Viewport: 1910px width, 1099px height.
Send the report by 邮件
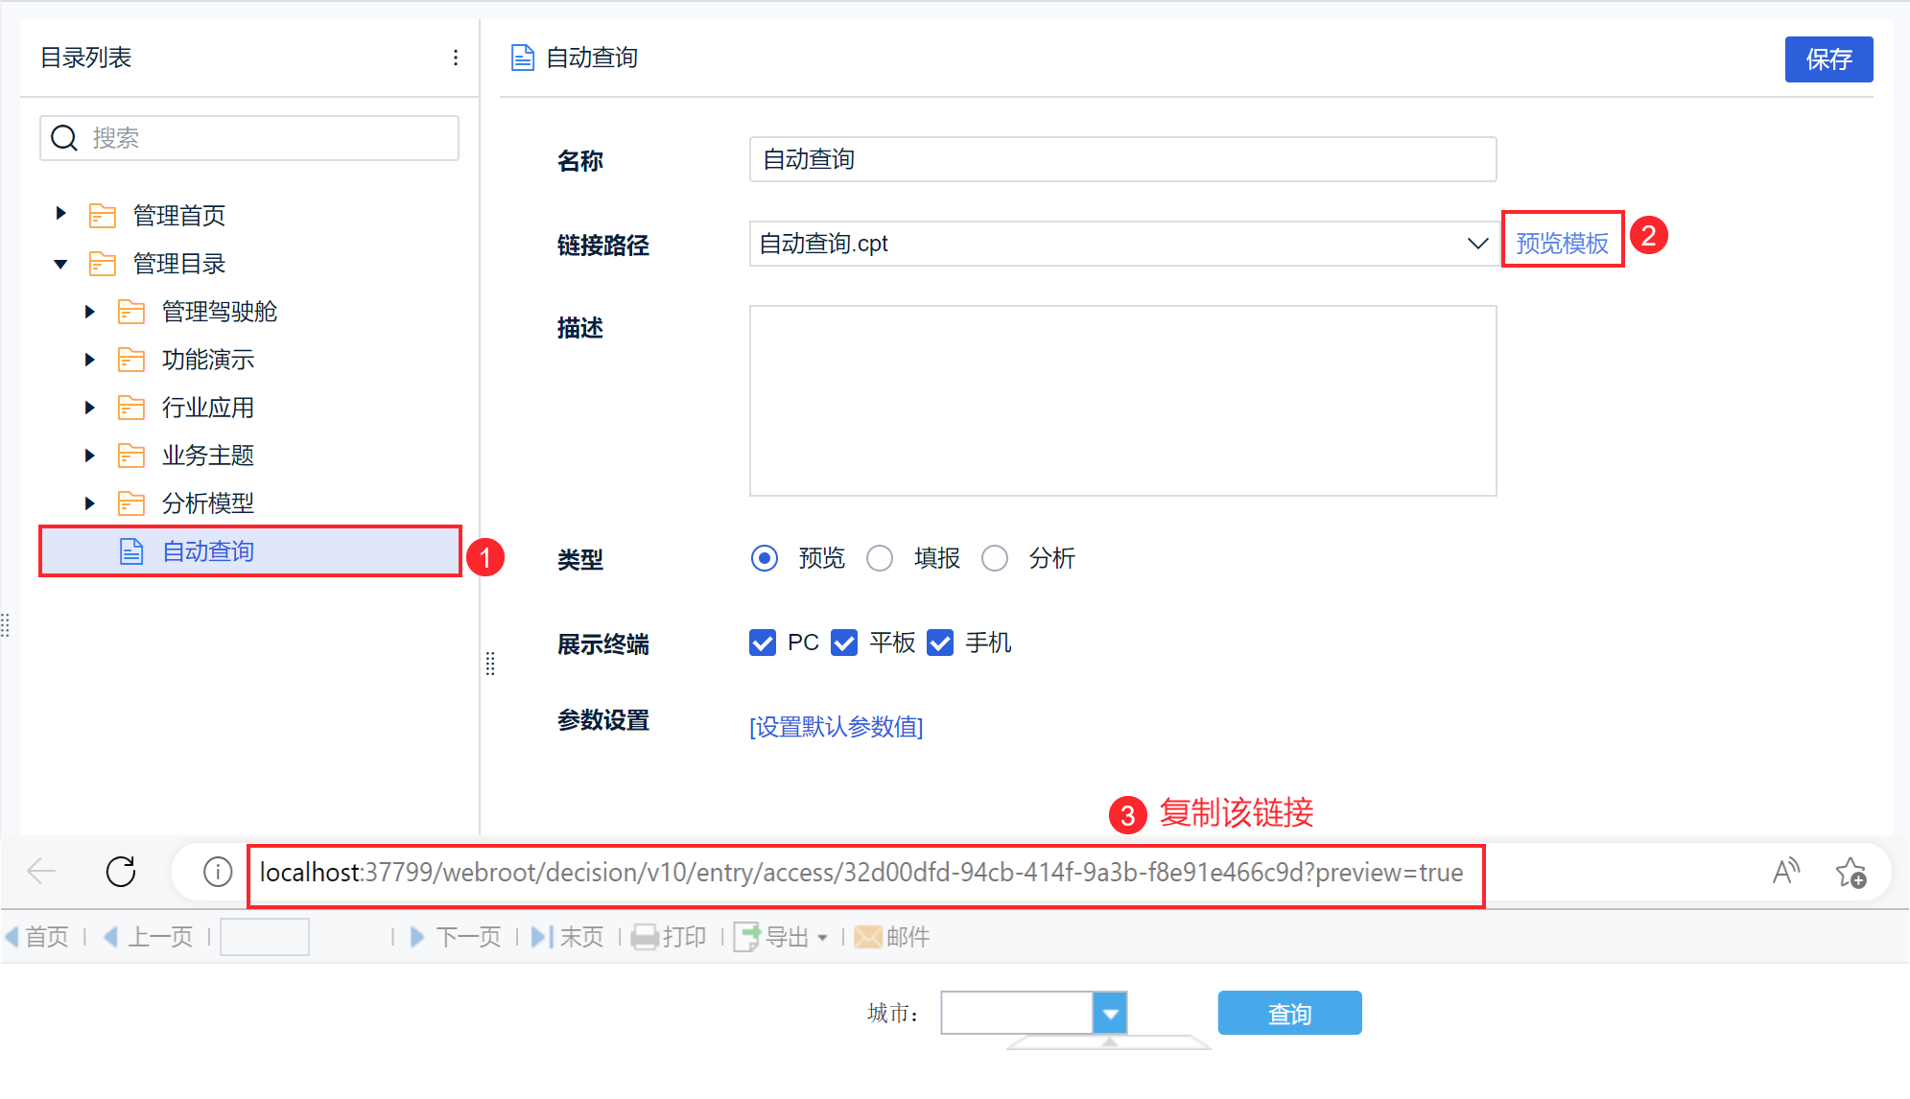pos(892,937)
